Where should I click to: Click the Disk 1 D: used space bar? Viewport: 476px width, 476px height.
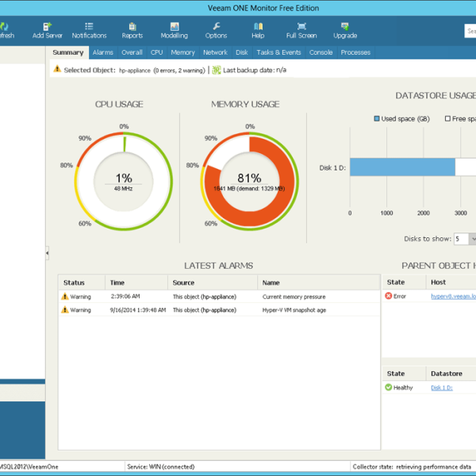point(402,167)
